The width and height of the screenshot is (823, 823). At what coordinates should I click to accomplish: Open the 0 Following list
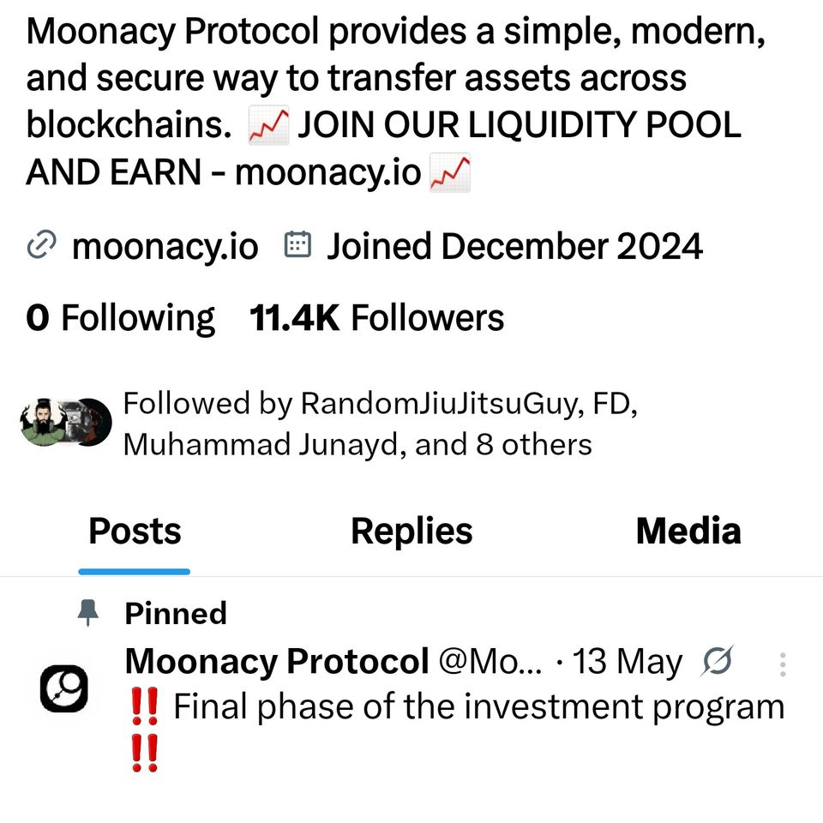coord(119,317)
